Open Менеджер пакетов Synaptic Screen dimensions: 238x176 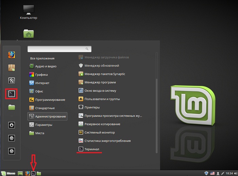pyautogui.click(x=102, y=74)
